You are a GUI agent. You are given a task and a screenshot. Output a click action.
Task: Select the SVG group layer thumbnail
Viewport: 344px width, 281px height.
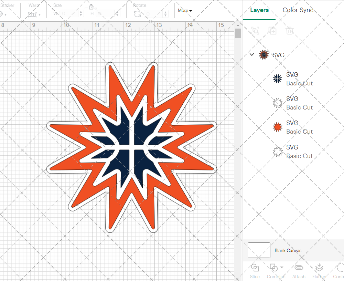point(264,55)
